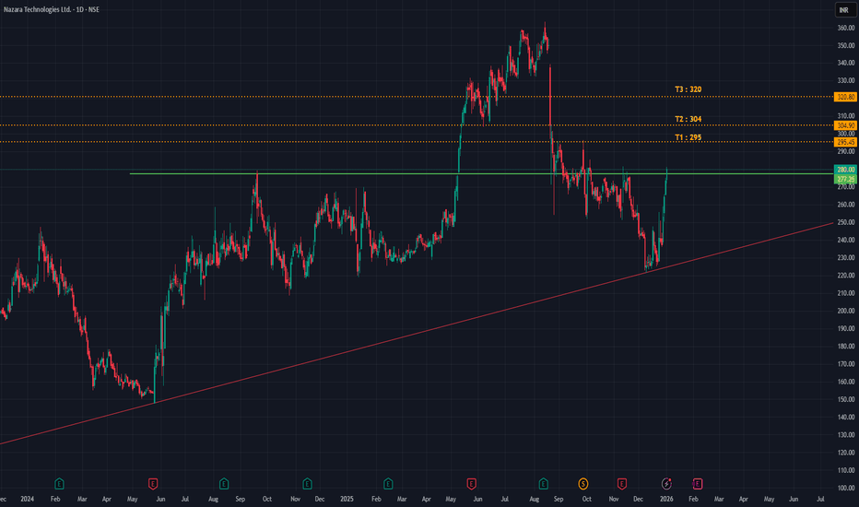Open the green earnings marker near Feb 2025
The height and width of the screenshot is (507, 859).
click(x=388, y=483)
